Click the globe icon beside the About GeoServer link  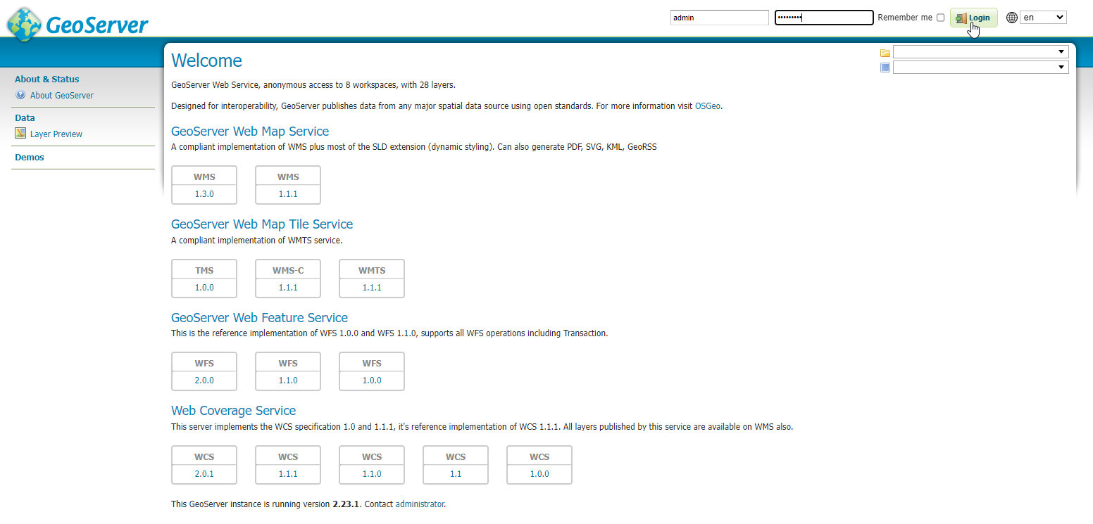[20, 95]
